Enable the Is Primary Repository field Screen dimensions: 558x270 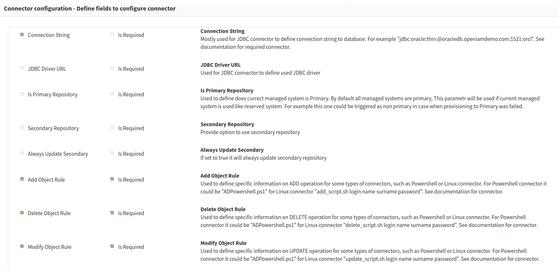coord(22,94)
